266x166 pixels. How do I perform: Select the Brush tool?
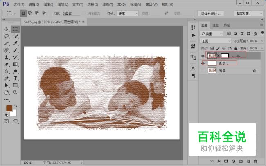point(15,50)
